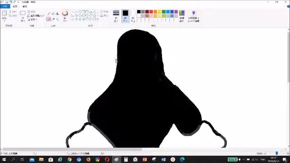Expand the Shapes gallery more arrow
The width and height of the screenshot is (290, 163).
(98, 19)
